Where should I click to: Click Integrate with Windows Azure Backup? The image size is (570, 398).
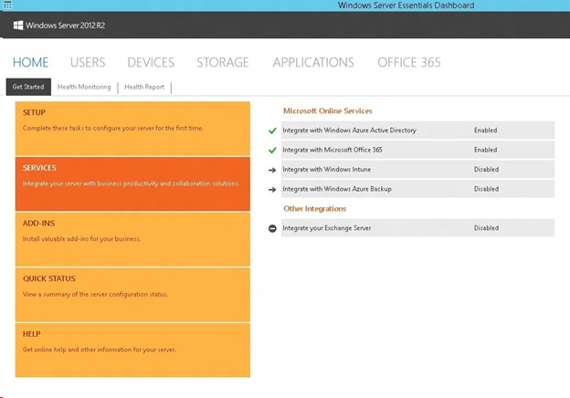(417, 189)
